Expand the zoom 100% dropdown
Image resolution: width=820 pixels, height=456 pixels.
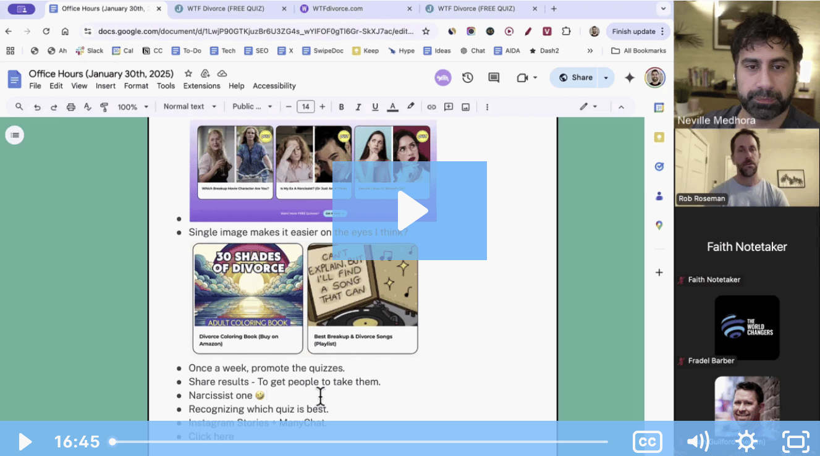133,107
